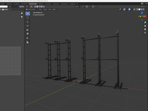Click the viewport zoom magnifier icon
Screen dimensions: 148x111
point(145,23)
